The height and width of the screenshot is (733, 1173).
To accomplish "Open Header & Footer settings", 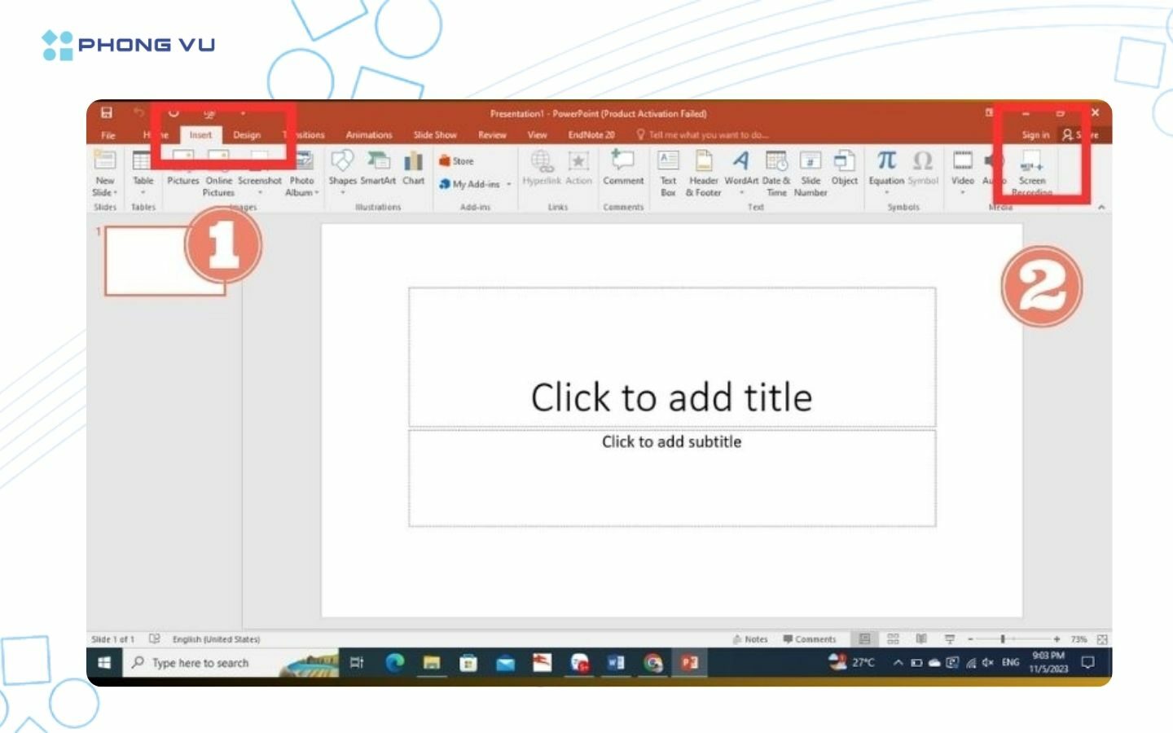I will click(703, 173).
